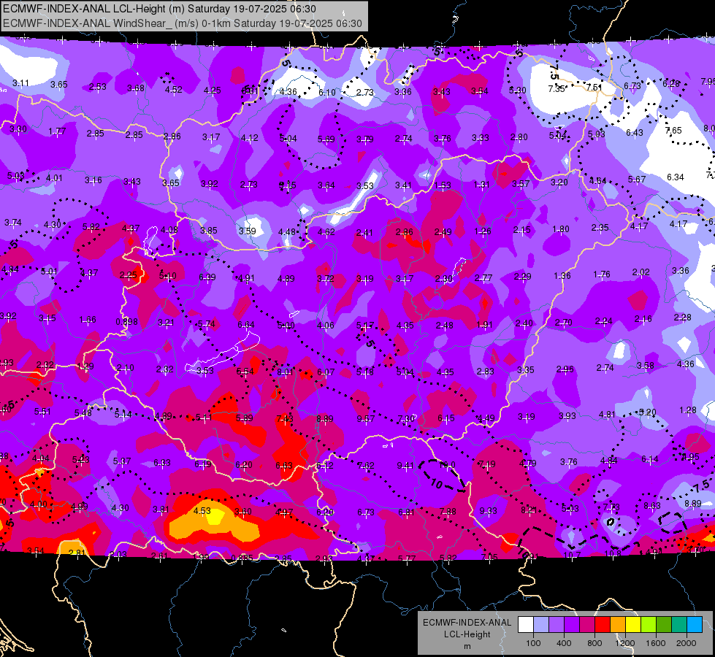715x657 pixels.
Task: Click the wind shear value 2.81 on the orange patch
Action: [77, 553]
